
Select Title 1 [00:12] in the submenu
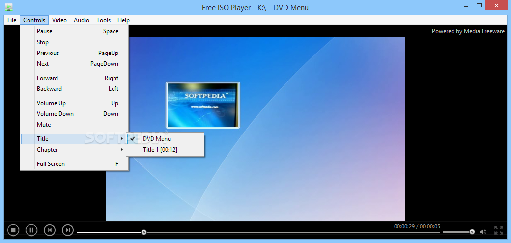[165, 150]
